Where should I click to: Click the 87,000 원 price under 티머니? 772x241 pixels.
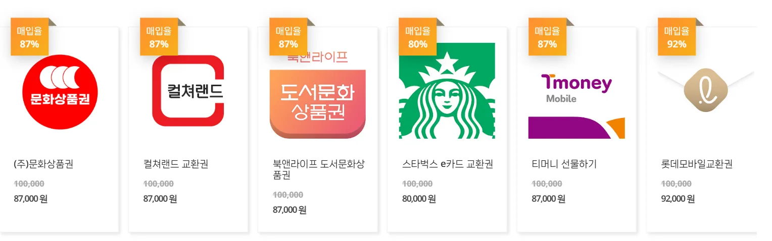pos(548,199)
